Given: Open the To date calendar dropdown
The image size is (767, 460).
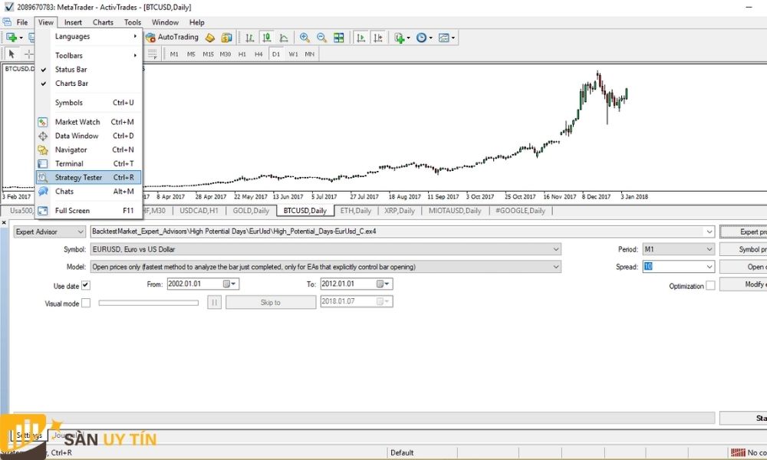Looking at the screenshot, I should click(x=383, y=284).
